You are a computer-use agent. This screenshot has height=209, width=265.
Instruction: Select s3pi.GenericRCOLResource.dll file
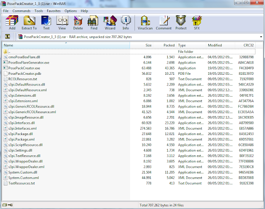point(31,107)
